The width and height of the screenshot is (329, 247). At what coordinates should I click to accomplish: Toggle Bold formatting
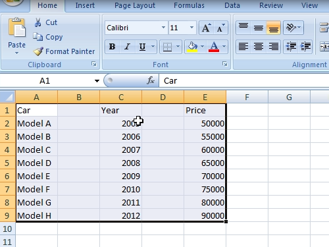click(x=113, y=47)
